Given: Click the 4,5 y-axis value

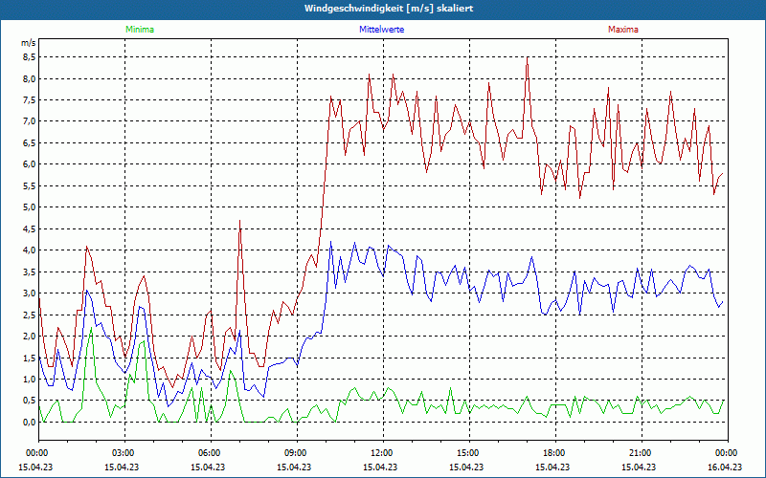Looking at the screenshot, I should click(30, 228).
